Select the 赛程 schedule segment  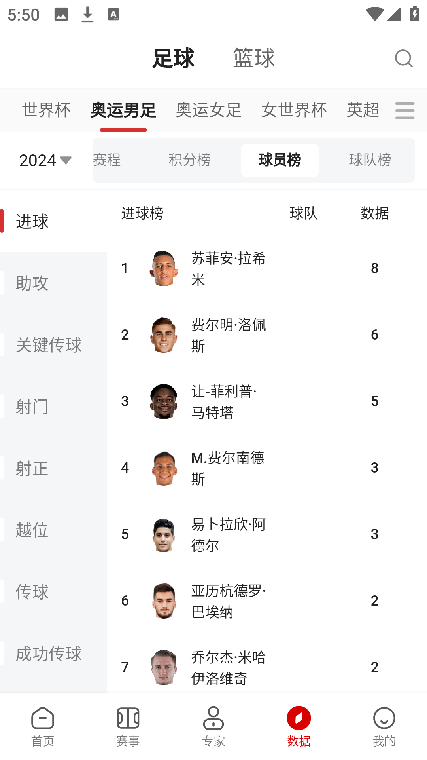click(108, 160)
